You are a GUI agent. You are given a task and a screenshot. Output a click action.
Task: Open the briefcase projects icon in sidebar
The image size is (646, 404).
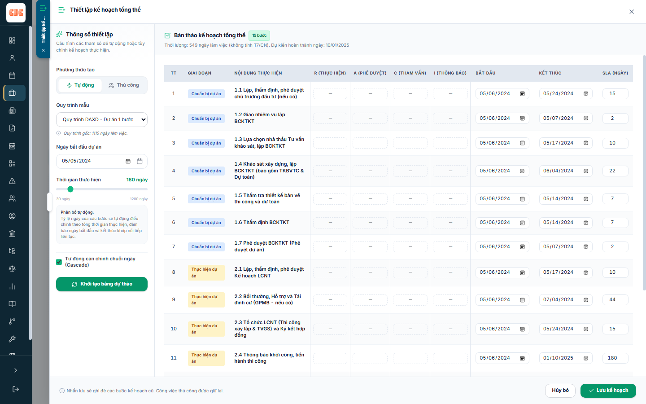click(x=12, y=93)
